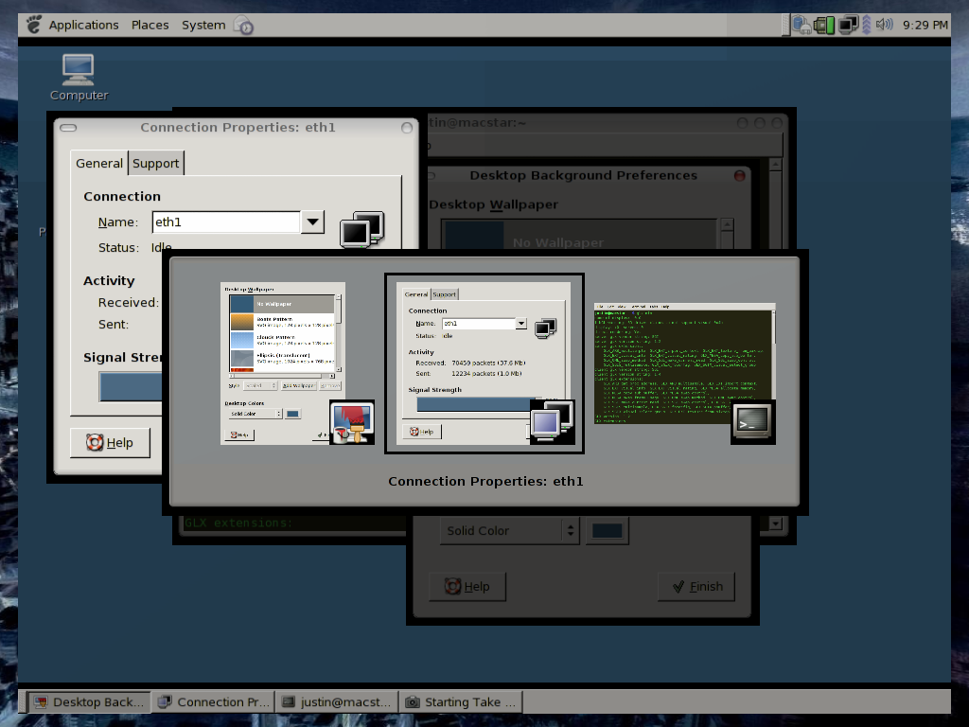969x727 pixels.
Task: Click the desktop color swatch button
Action: click(608, 530)
